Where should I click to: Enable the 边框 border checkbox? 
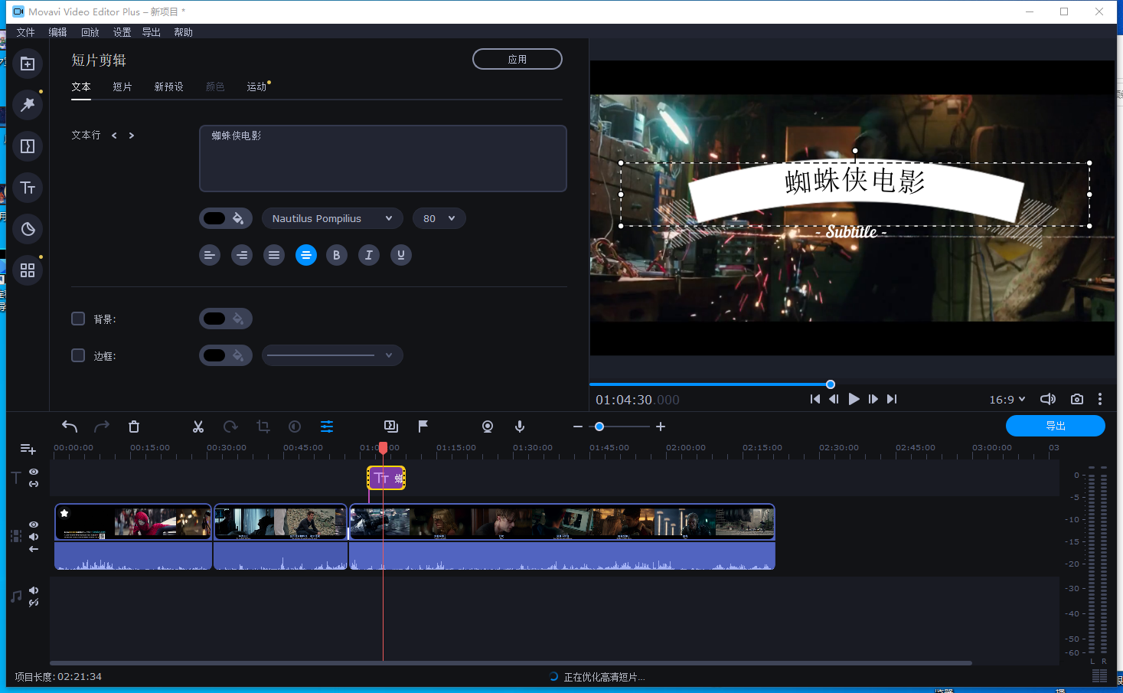click(x=78, y=355)
